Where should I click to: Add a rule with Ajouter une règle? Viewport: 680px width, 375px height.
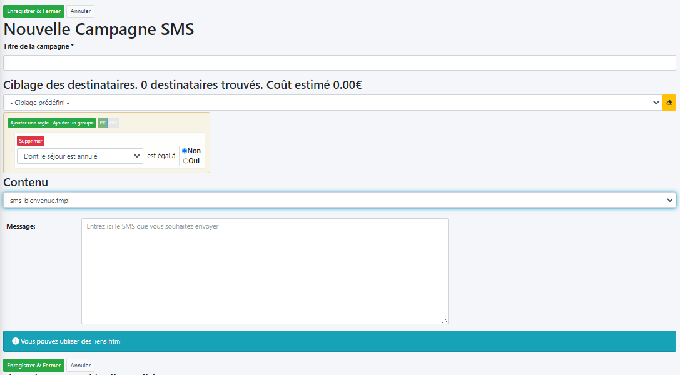[29, 122]
